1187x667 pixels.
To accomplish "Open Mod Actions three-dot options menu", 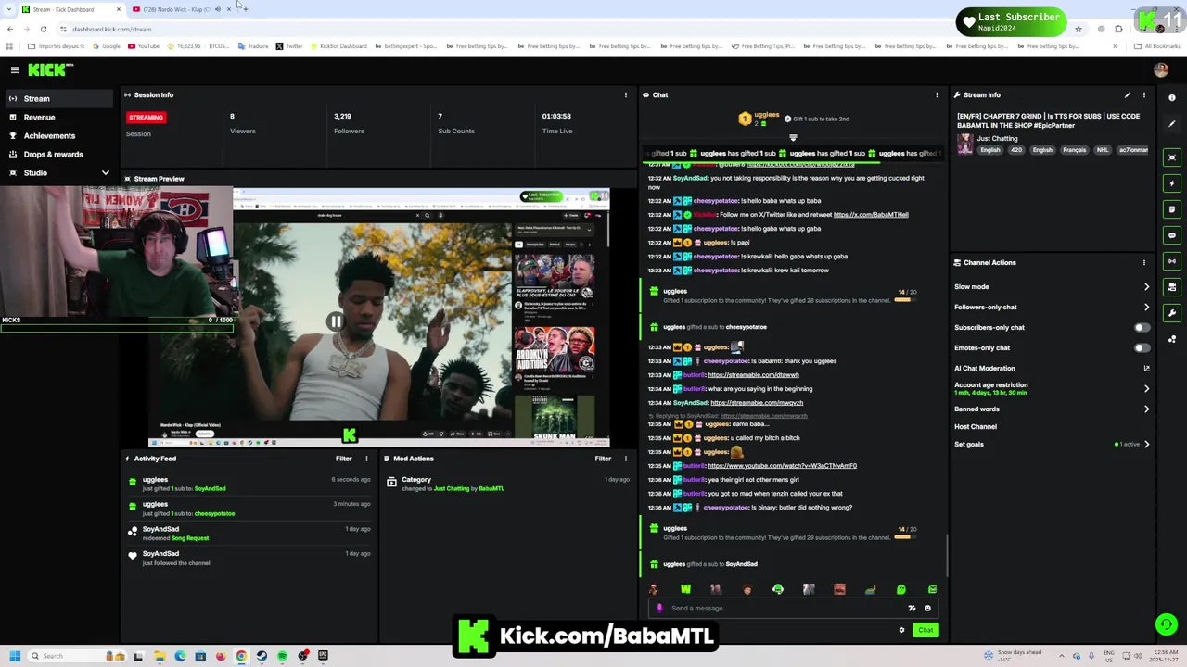I will (x=626, y=459).
